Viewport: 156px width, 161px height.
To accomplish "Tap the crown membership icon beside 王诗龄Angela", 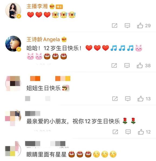I will (x=64, y=39).
